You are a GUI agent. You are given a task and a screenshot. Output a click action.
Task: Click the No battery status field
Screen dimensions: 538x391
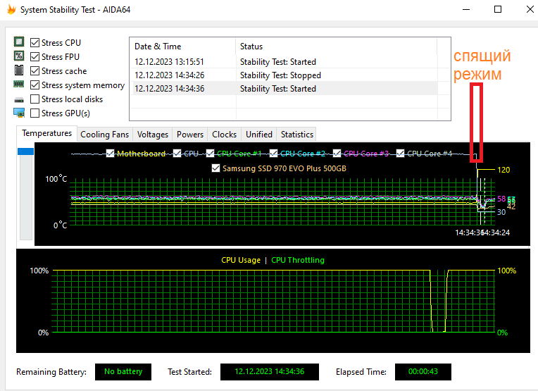tap(123, 372)
